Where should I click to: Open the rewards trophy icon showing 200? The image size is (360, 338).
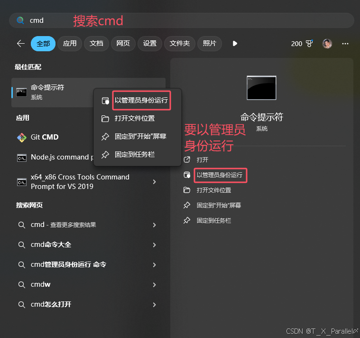(309, 43)
